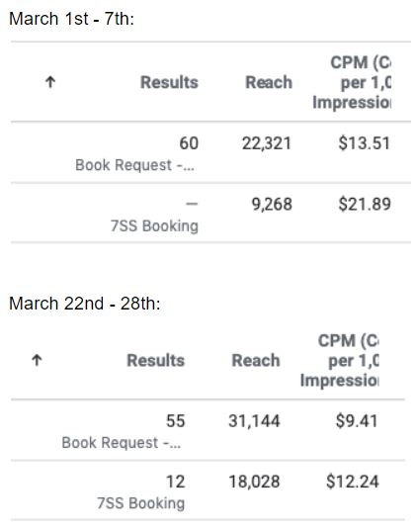Click the $21.89 CPM value
This screenshot has height=532, width=417.
coord(365,204)
